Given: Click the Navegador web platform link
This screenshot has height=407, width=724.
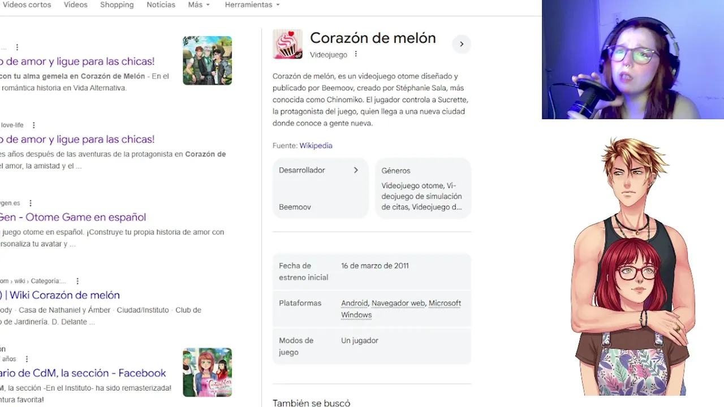Looking at the screenshot, I should [398, 303].
